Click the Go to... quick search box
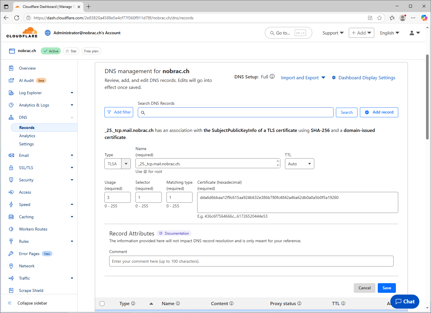 tap(288, 33)
